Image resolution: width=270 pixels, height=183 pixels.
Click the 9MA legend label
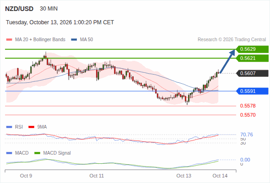pos(42,127)
